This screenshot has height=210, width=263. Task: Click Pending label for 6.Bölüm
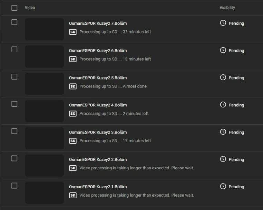tap(236, 51)
